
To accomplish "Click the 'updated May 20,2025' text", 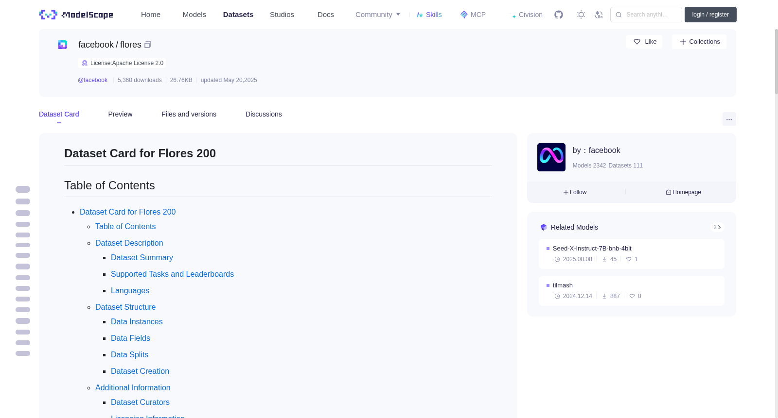I will tap(229, 80).
